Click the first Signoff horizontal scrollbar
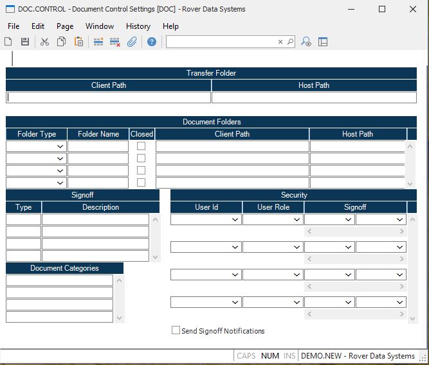Image resolution: width=429 pixels, height=365 pixels. (355, 231)
